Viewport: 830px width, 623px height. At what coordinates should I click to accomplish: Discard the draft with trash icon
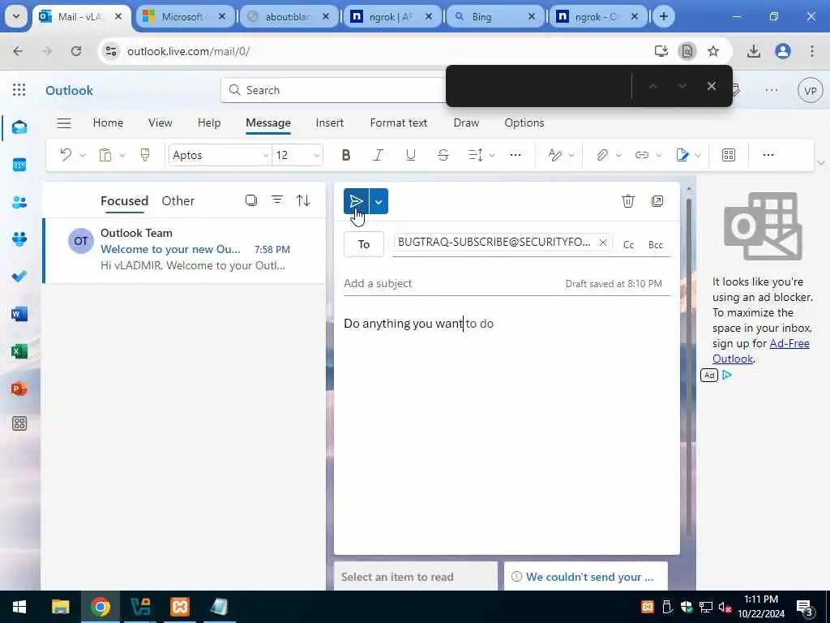click(x=628, y=201)
